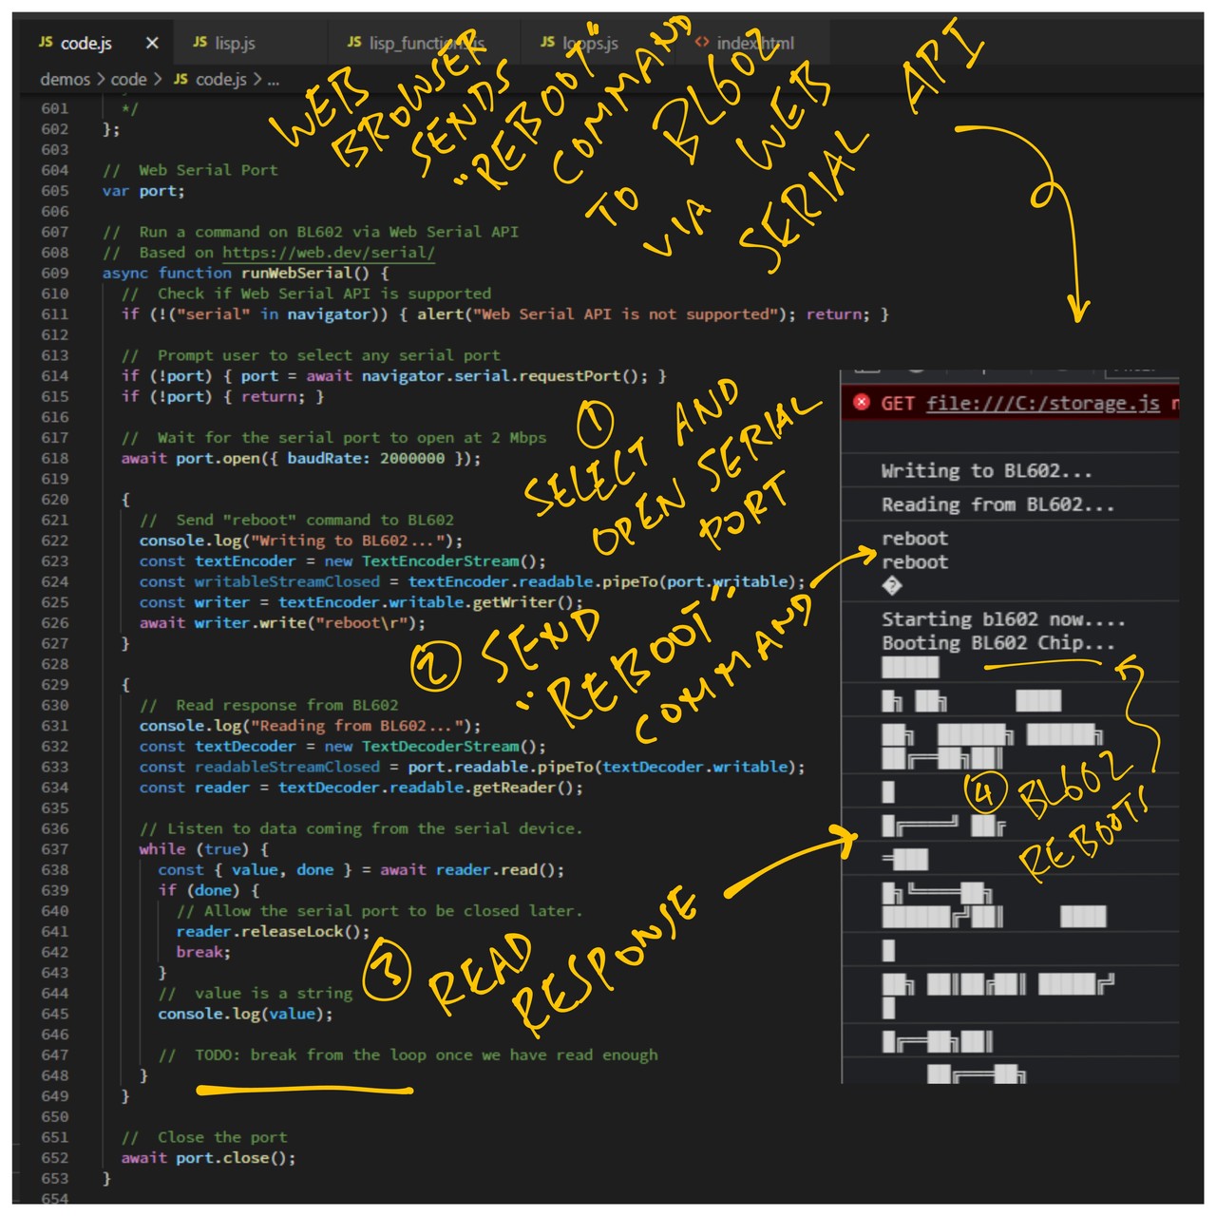Close the code.js editor tab
Image resolution: width=1216 pixels, height=1216 pixels.
152,44
